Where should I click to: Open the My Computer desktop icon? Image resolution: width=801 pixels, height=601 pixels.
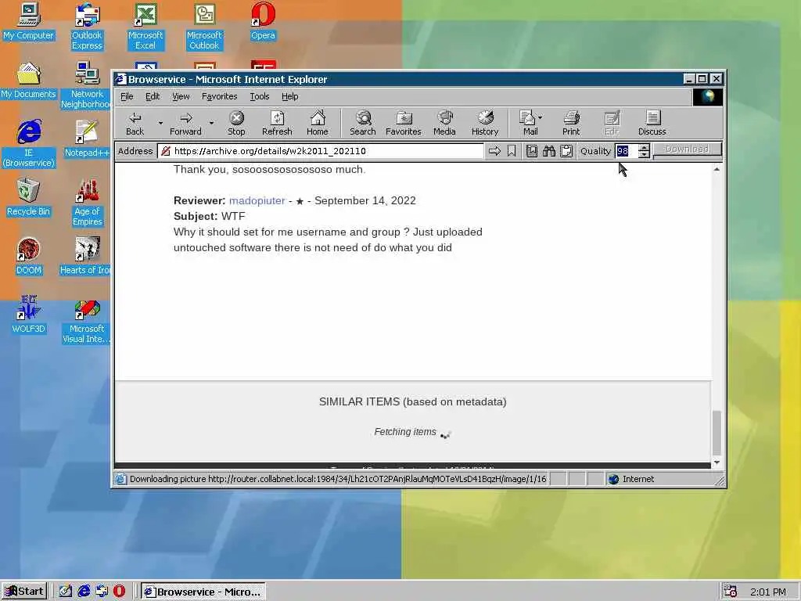[28, 21]
